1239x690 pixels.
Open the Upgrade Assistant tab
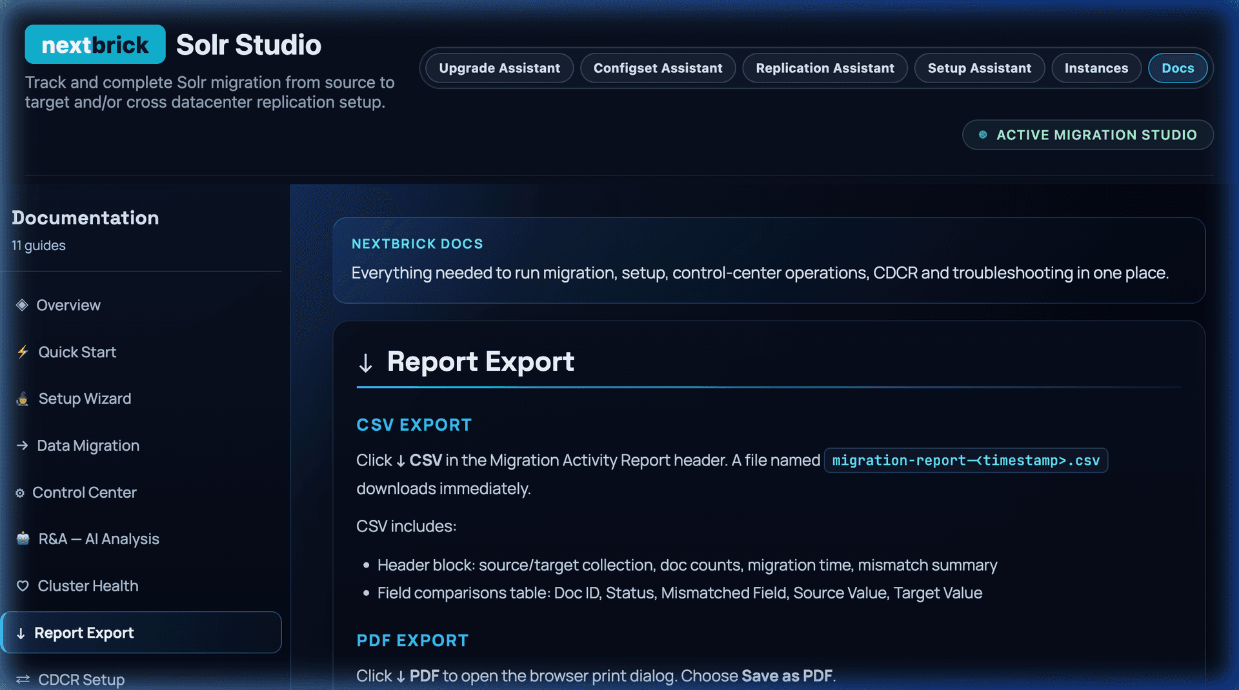(x=499, y=68)
